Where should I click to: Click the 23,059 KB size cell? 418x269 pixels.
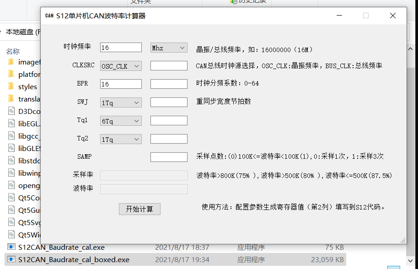327,259
